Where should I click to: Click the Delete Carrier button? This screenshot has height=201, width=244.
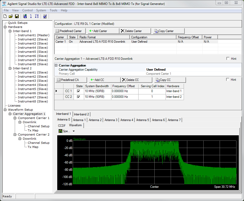pos(131,31)
